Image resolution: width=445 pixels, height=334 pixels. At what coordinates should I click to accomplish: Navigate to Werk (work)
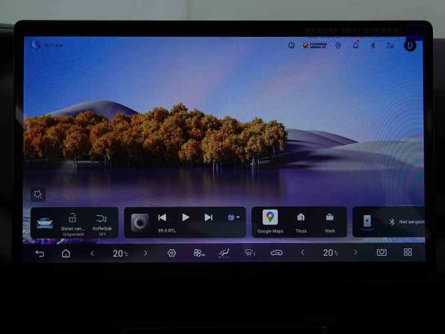coord(330,223)
